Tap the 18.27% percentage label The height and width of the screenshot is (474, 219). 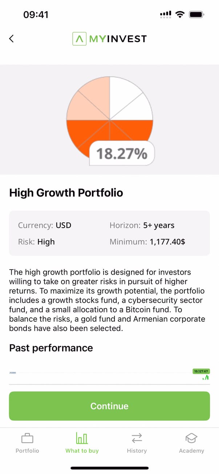coord(122,153)
